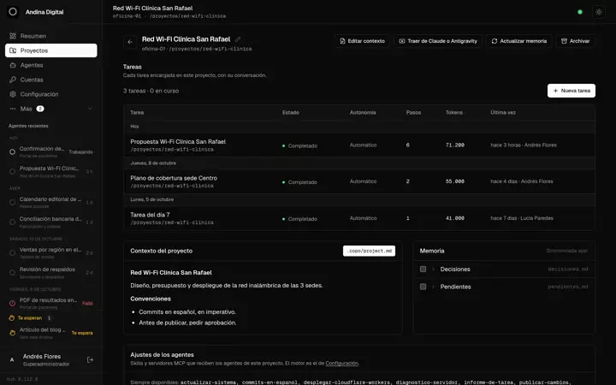Open waiting agent Artículo del blog

51,333
